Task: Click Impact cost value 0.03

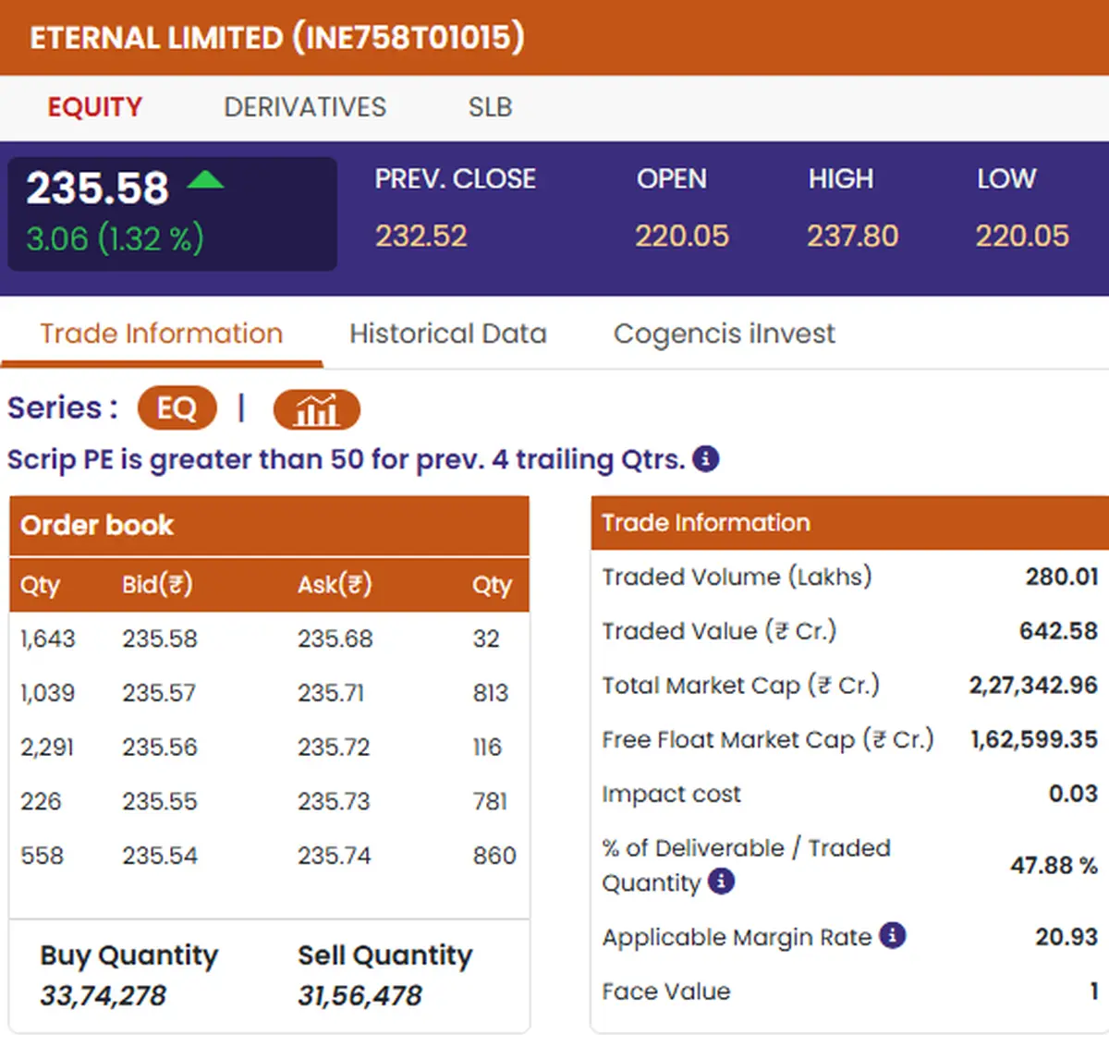Action: (x=1073, y=794)
